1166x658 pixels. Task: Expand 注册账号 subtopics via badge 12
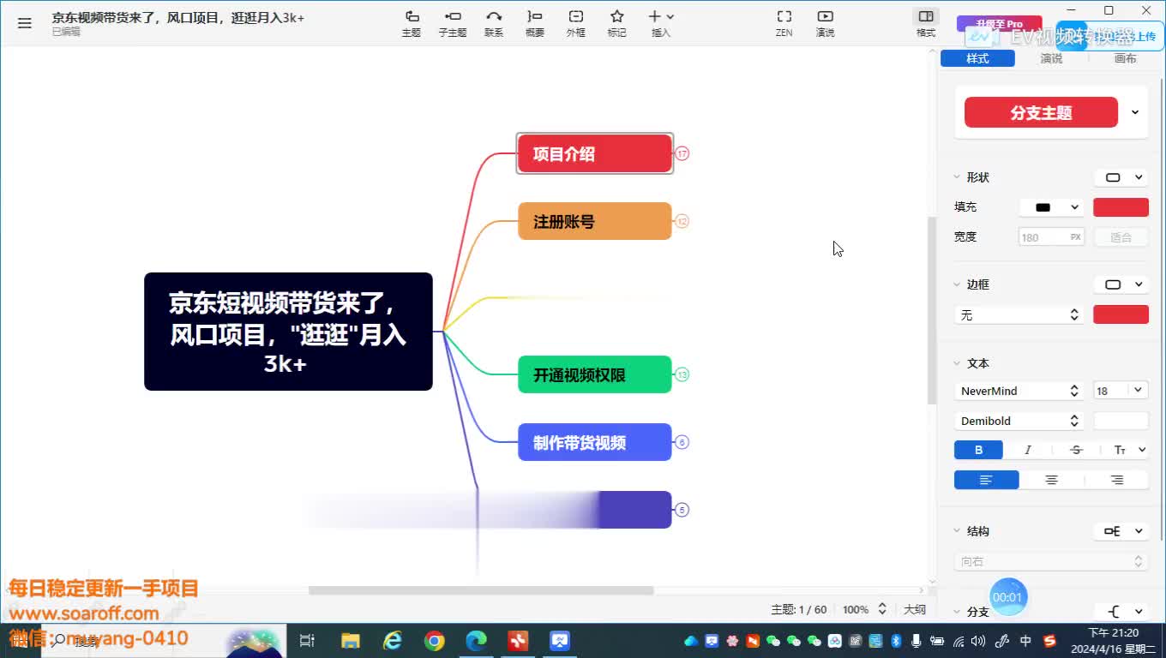click(682, 221)
